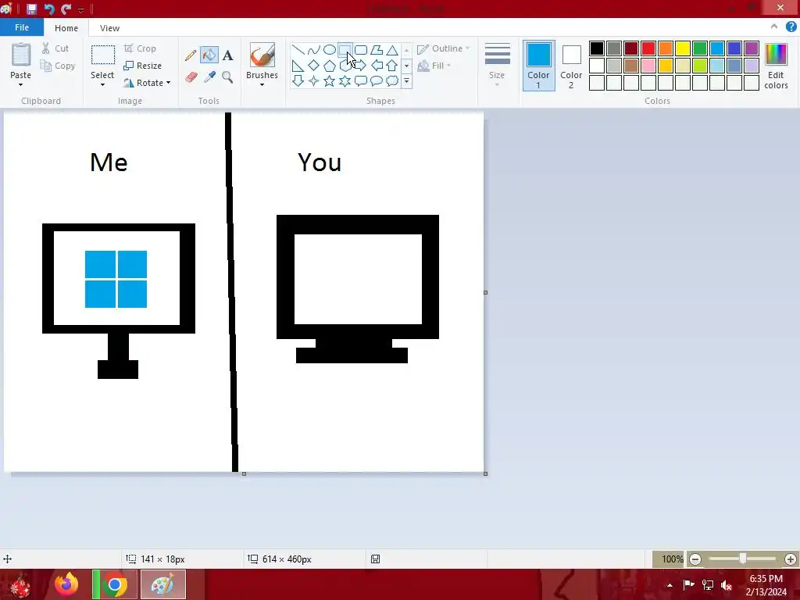This screenshot has height=600, width=800.
Task: Open the Brushes dropdown arrow
Action: pos(262,84)
